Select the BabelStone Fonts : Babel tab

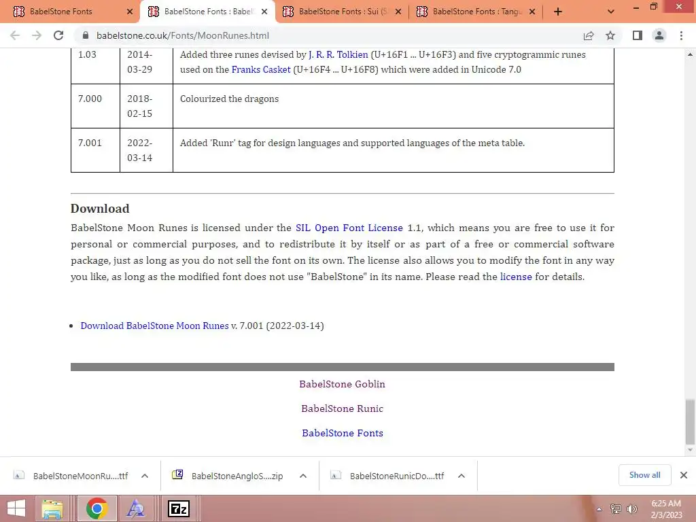208,12
